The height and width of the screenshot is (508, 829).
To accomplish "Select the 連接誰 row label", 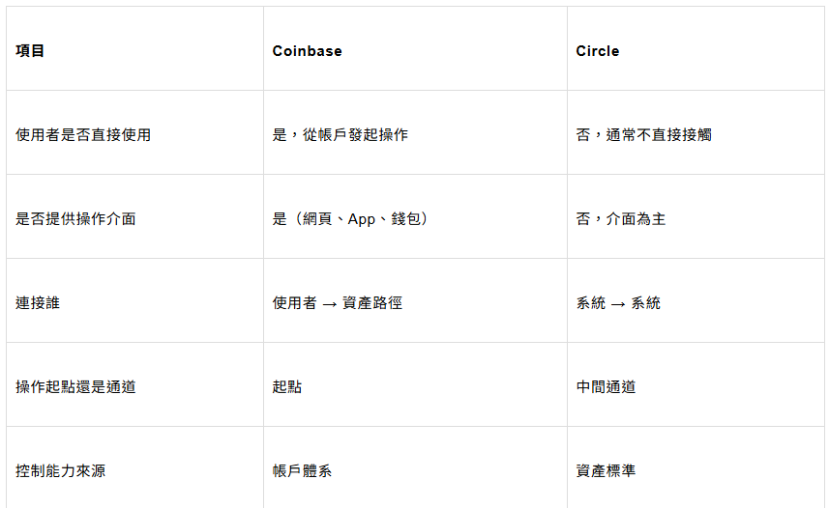I will [x=38, y=303].
